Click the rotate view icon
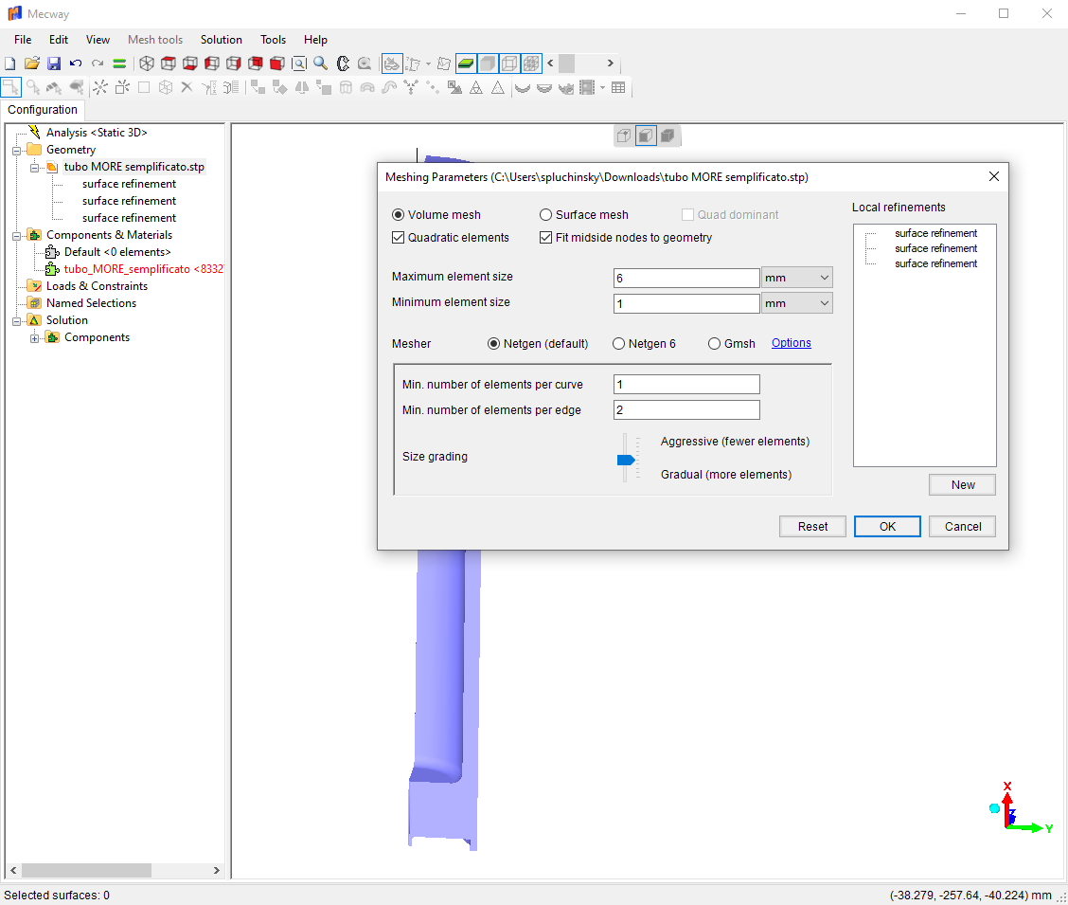 (x=343, y=63)
